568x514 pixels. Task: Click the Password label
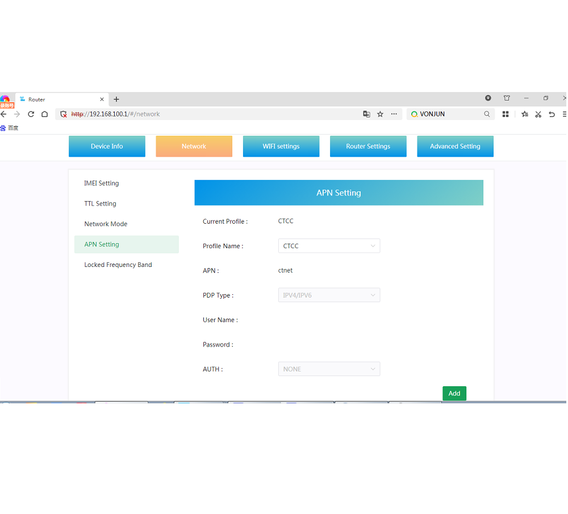pos(218,345)
